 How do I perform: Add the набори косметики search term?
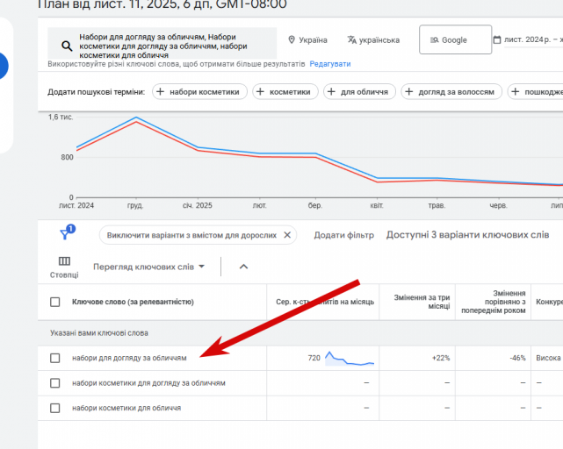click(199, 92)
